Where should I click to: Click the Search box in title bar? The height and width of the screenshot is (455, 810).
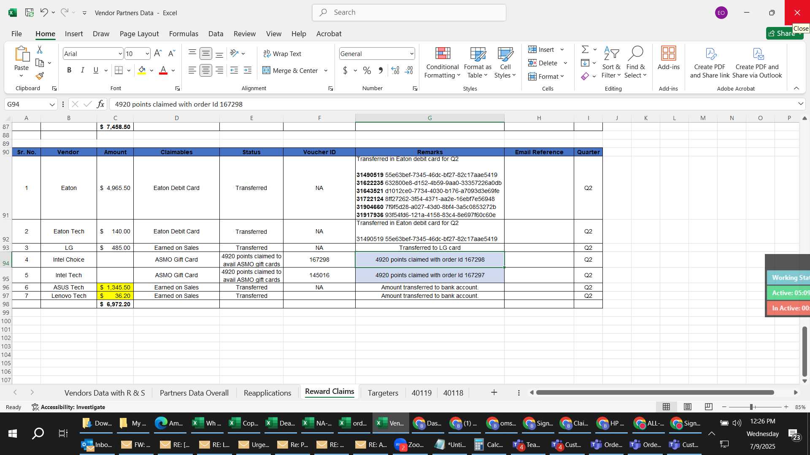tap(409, 13)
